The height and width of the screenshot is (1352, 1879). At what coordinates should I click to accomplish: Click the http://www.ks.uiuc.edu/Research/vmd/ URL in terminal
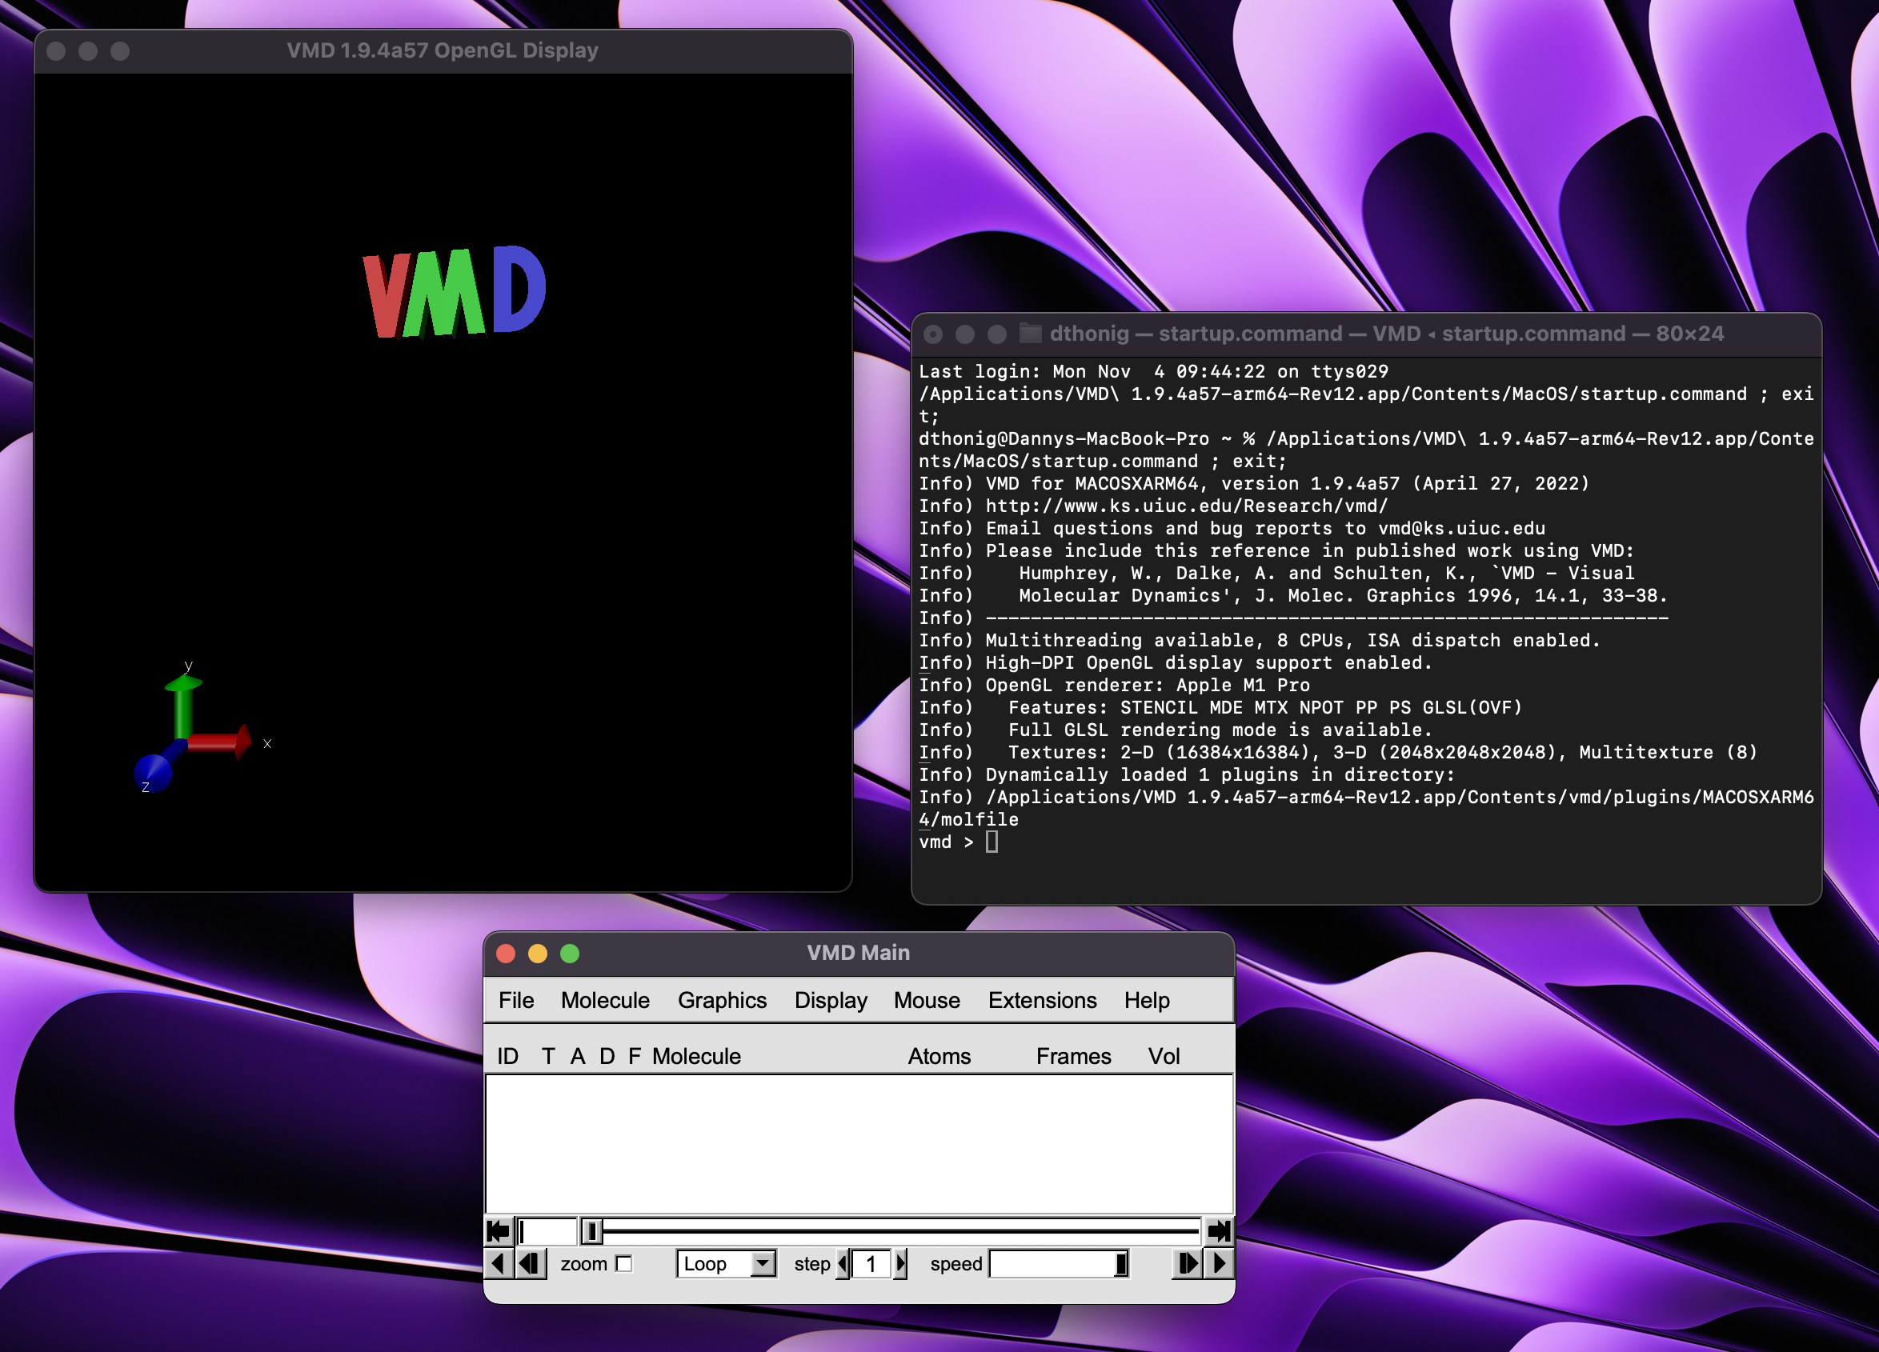(1187, 506)
